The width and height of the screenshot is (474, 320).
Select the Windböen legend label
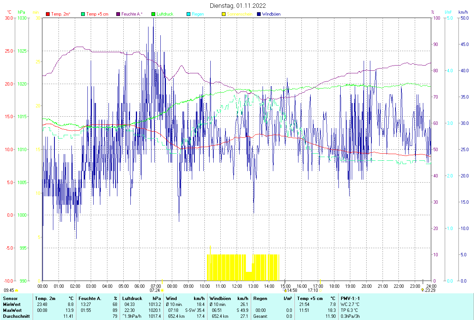(271, 14)
